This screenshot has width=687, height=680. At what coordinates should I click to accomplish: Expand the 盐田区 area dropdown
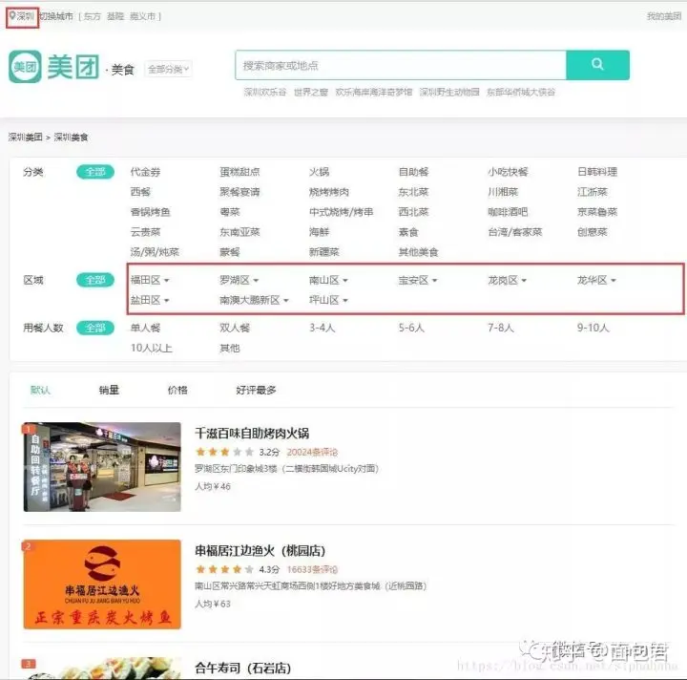point(150,300)
